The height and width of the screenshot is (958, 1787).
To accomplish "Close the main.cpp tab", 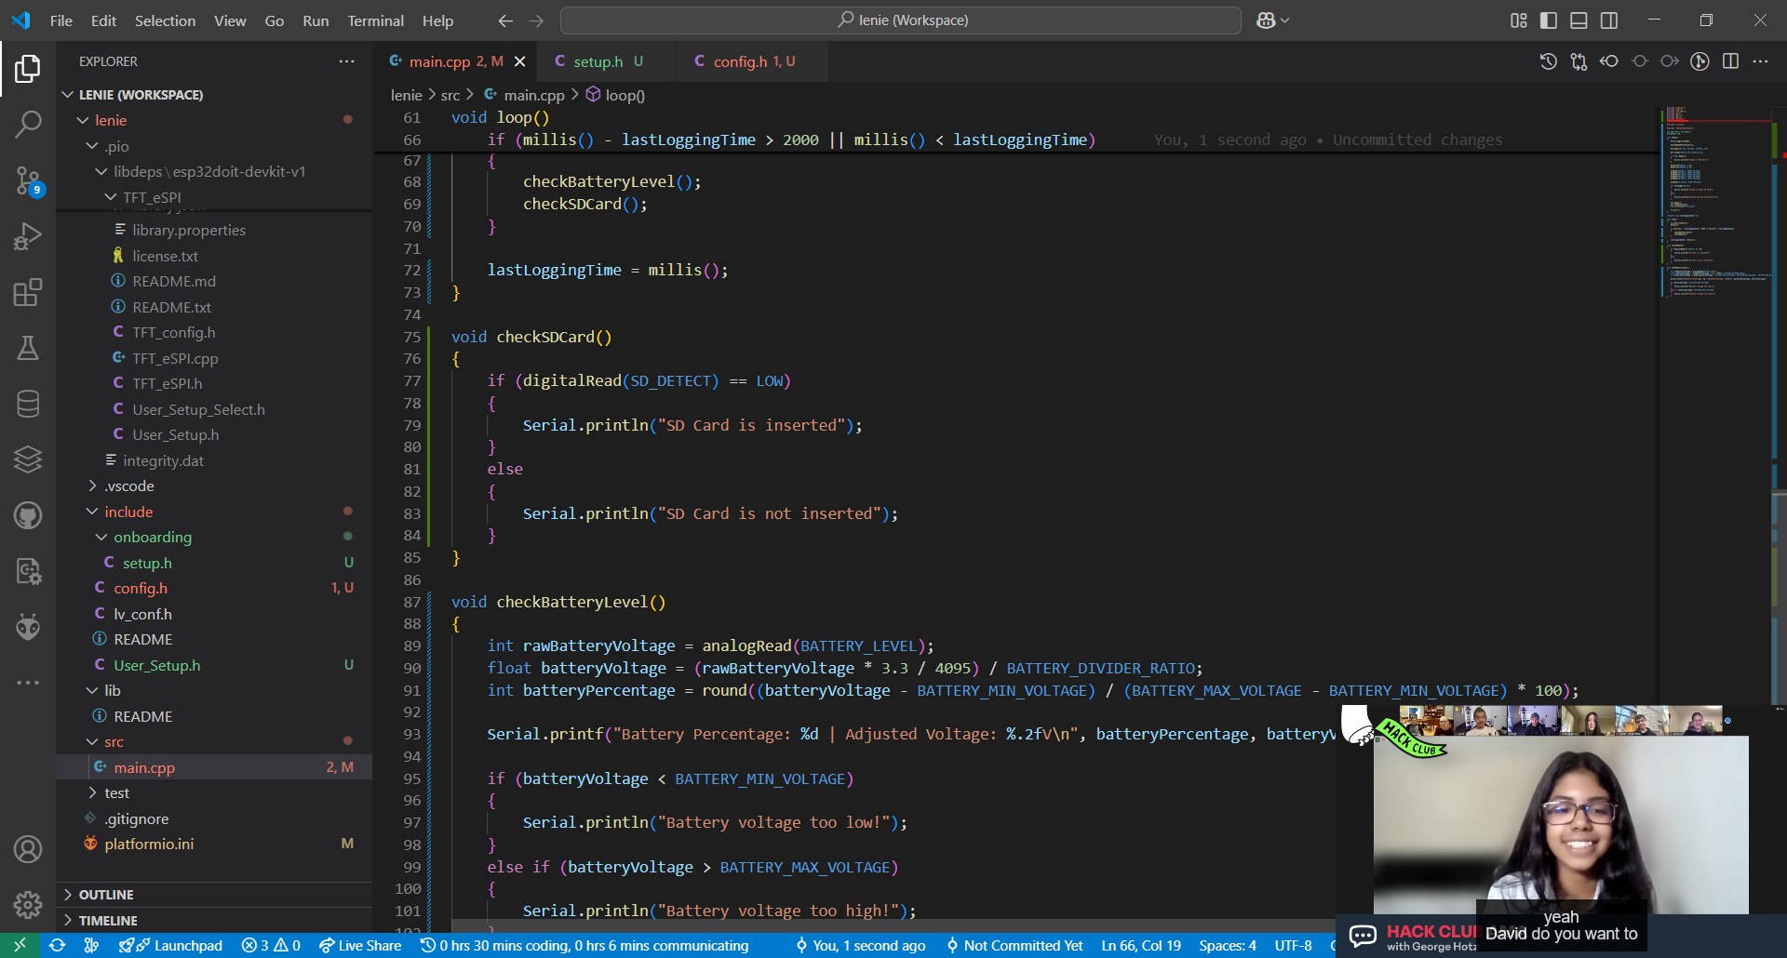I will point(520,61).
